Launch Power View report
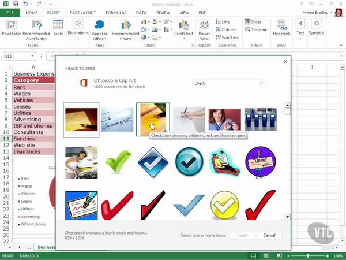This screenshot has height=260, width=346. (204, 30)
